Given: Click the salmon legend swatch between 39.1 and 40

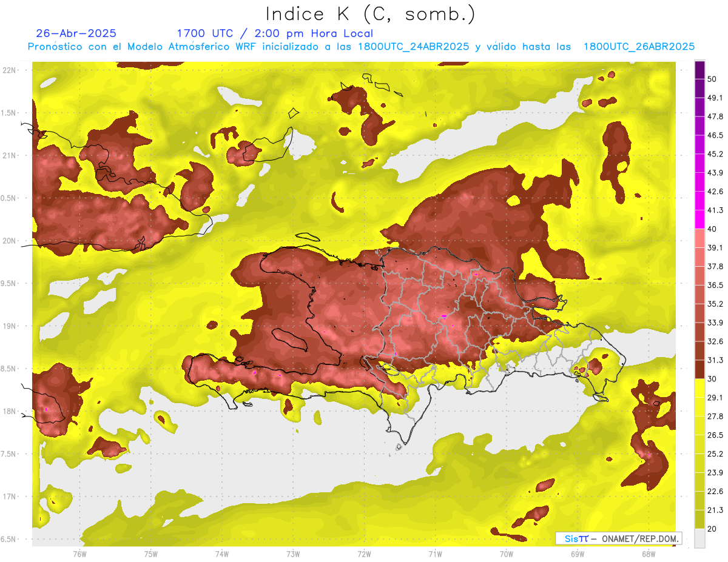Looking at the screenshot, I should tap(699, 238).
